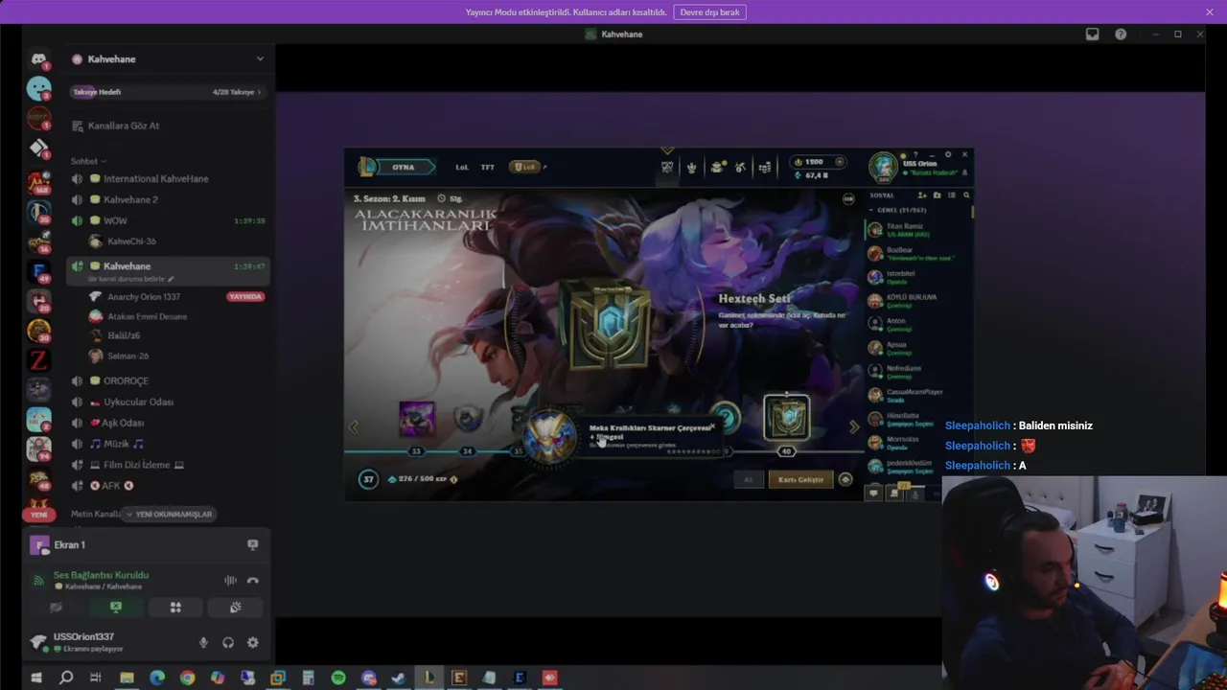Toggle noise suppression waveform icon
The height and width of the screenshot is (690, 1227).
tap(230, 580)
